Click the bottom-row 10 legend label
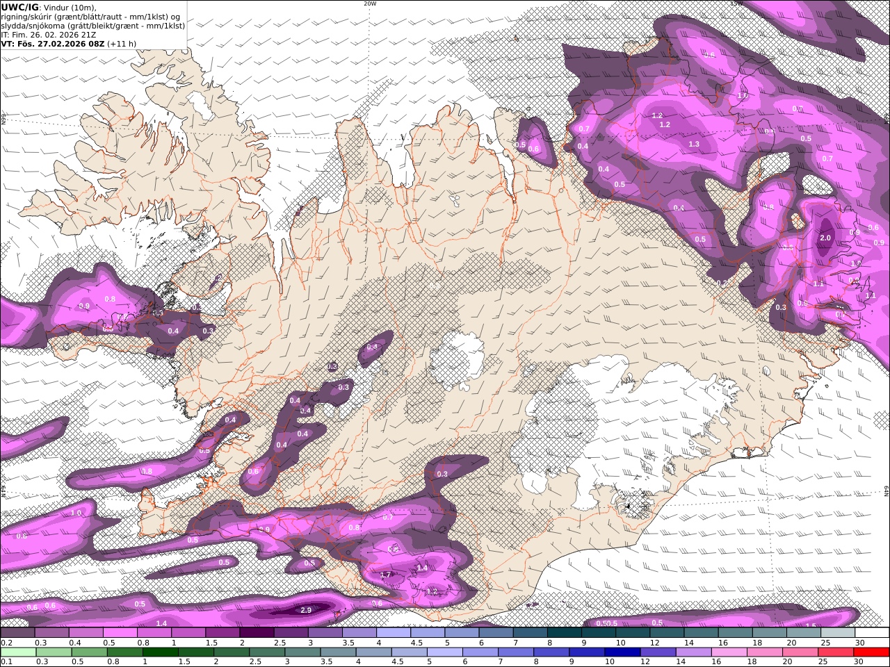890x667 pixels. (610, 662)
